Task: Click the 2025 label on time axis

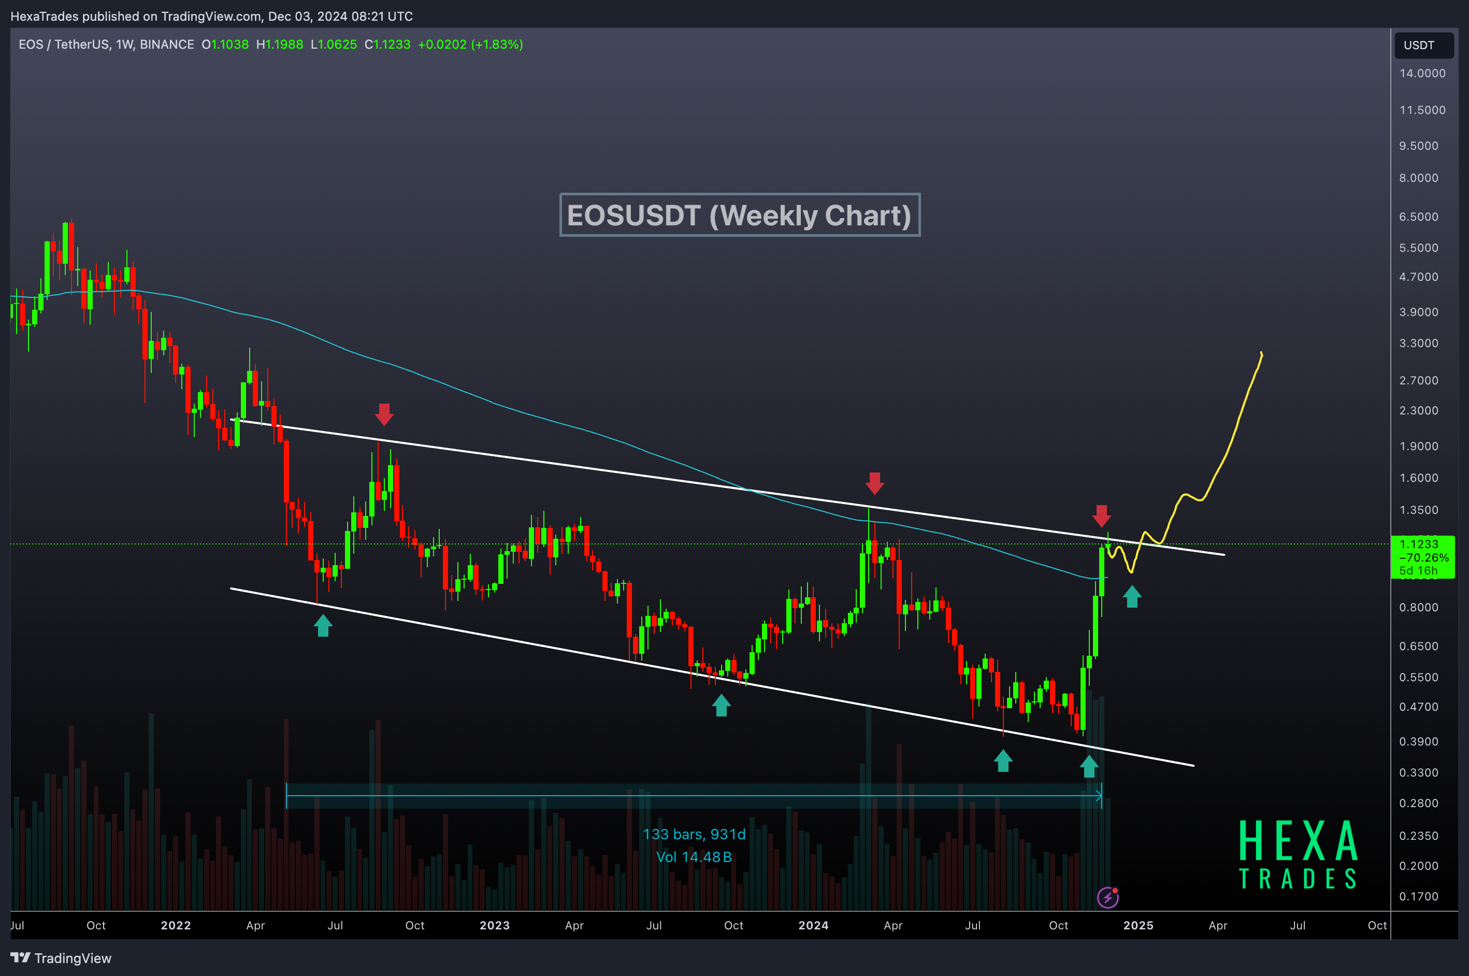Action: coord(1138,926)
